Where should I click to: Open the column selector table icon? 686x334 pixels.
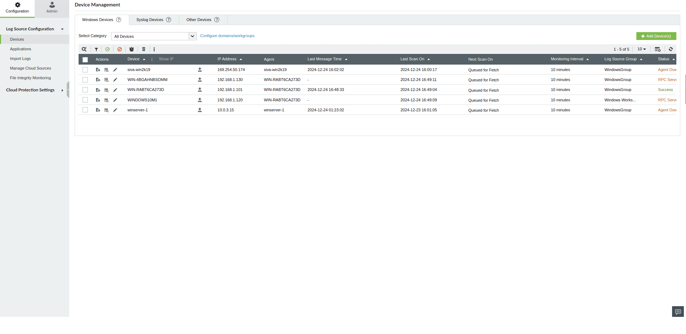(x=657, y=49)
